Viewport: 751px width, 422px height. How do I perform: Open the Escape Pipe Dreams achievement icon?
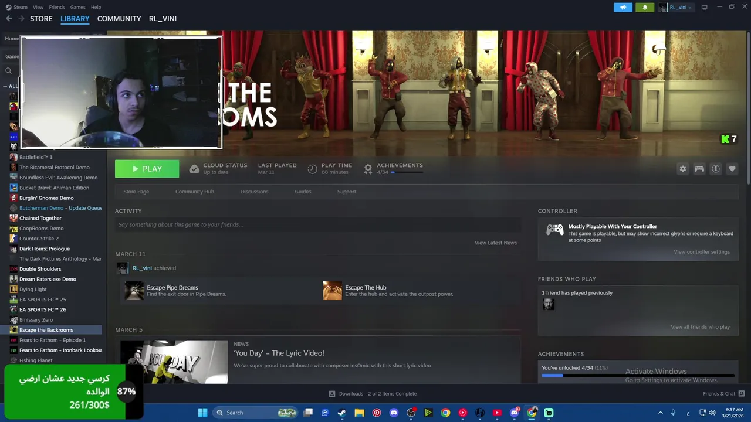[x=134, y=291]
